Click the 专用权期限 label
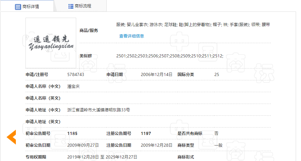This screenshot has width=301, height=161. pyautogui.click(x=36, y=157)
